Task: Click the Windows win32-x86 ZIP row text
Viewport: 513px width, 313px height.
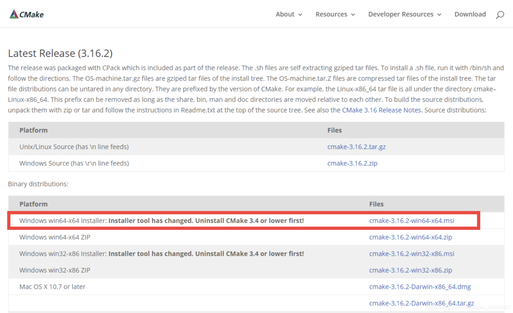Action: [55, 270]
